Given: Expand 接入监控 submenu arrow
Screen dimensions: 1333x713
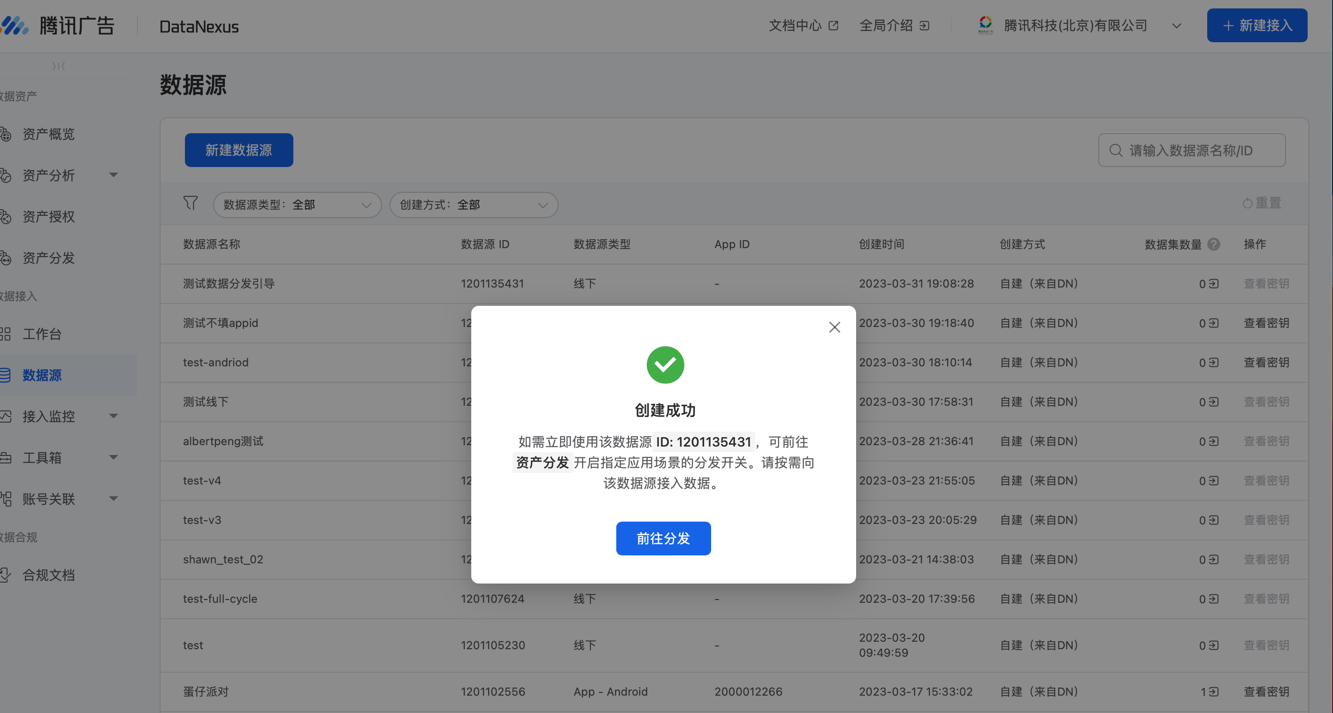Looking at the screenshot, I should pyautogui.click(x=113, y=416).
